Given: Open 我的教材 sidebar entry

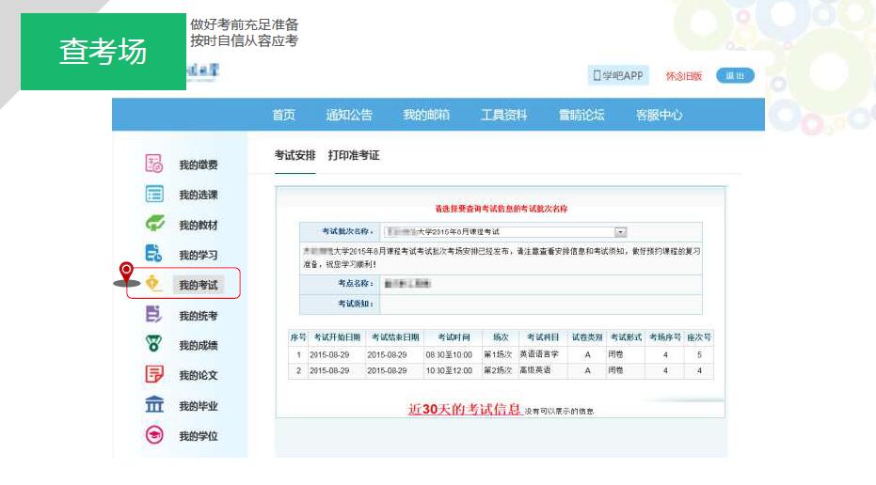Looking at the screenshot, I should click(x=199, y=225).
